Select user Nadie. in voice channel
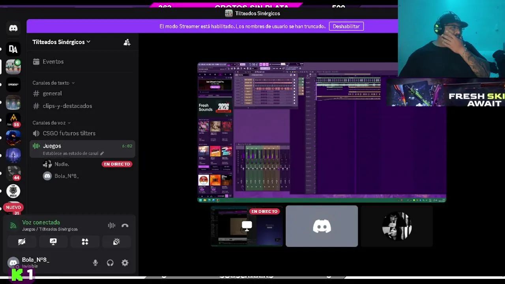Viewport: 505px width, 284px height. (x=62, y=164)
